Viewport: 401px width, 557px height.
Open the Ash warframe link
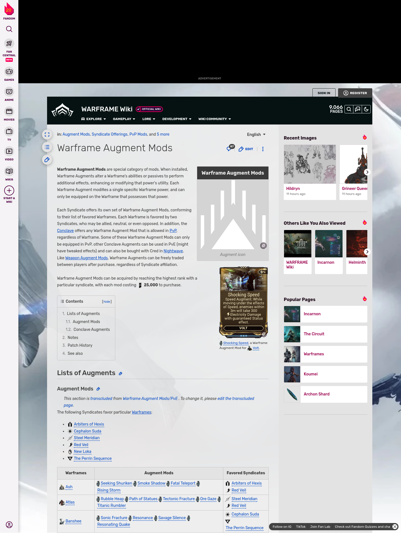(69, 487)
